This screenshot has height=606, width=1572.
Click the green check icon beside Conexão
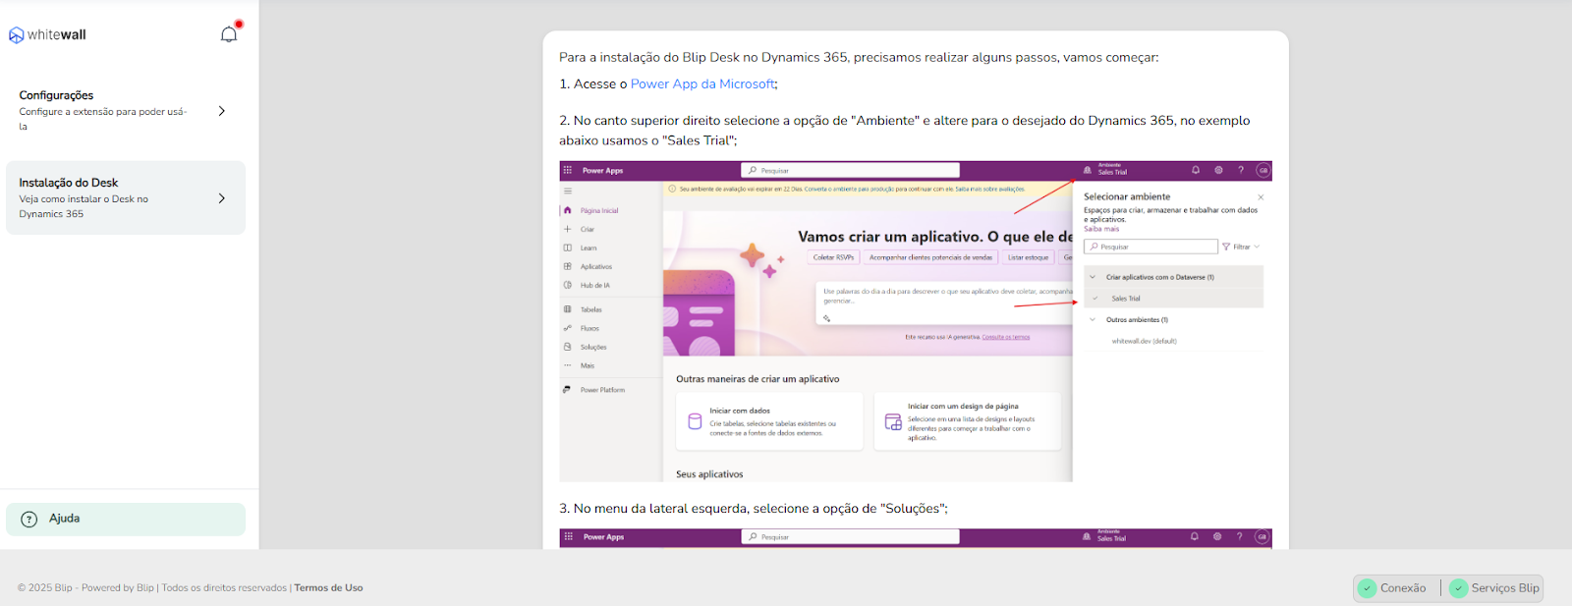[1367, 588]
